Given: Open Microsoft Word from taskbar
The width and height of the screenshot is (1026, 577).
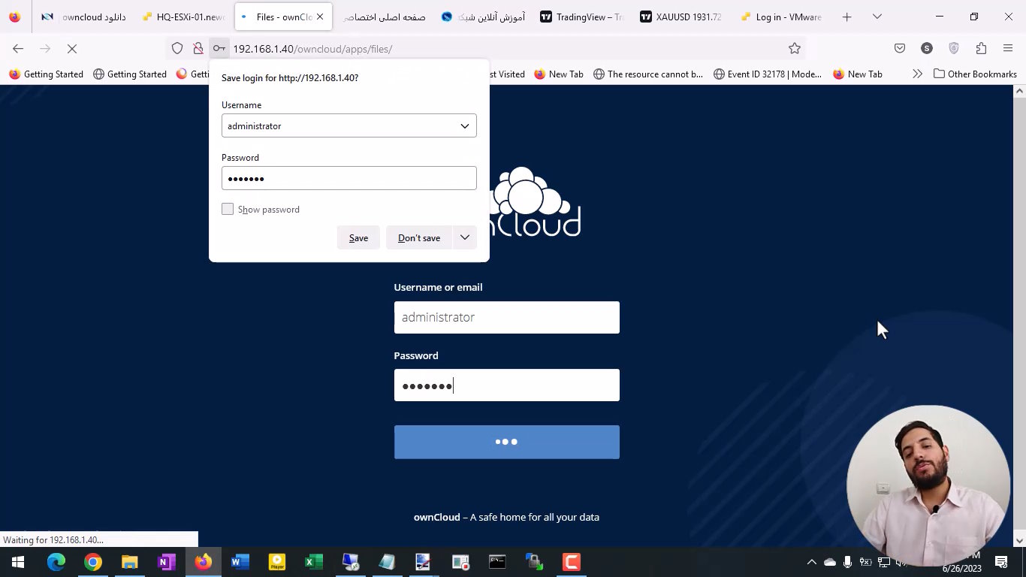Looking at the screenshot, I should pos(240,562).
